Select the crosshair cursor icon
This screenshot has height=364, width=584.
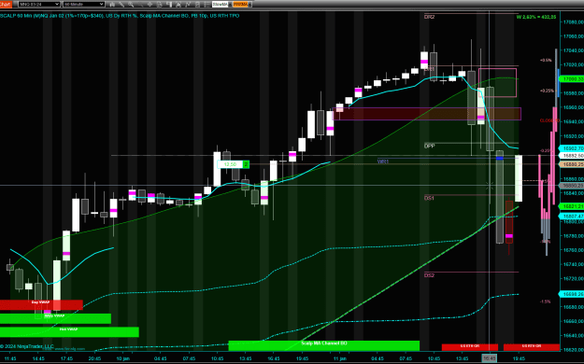point(150,5)
